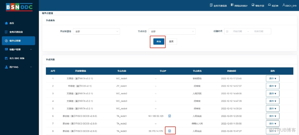This screenshot has width=299, height=135.
Task: Open the 操作 dropdown for TA_node2
Action: (273, 124)
